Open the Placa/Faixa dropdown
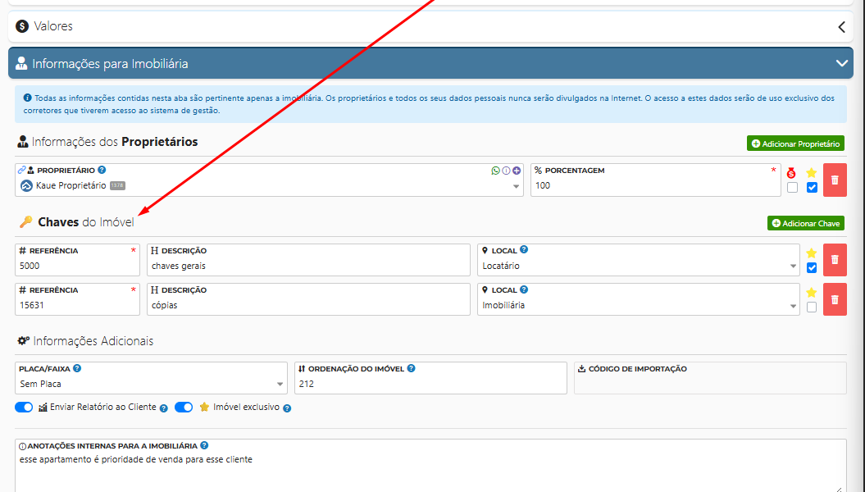Image resolution: width=865 pixels, height=492 pixels. [x=151, y=384]
